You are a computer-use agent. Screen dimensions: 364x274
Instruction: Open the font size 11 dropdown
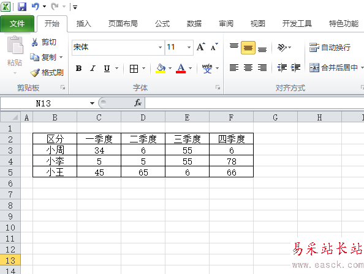[x=189, y=47]
